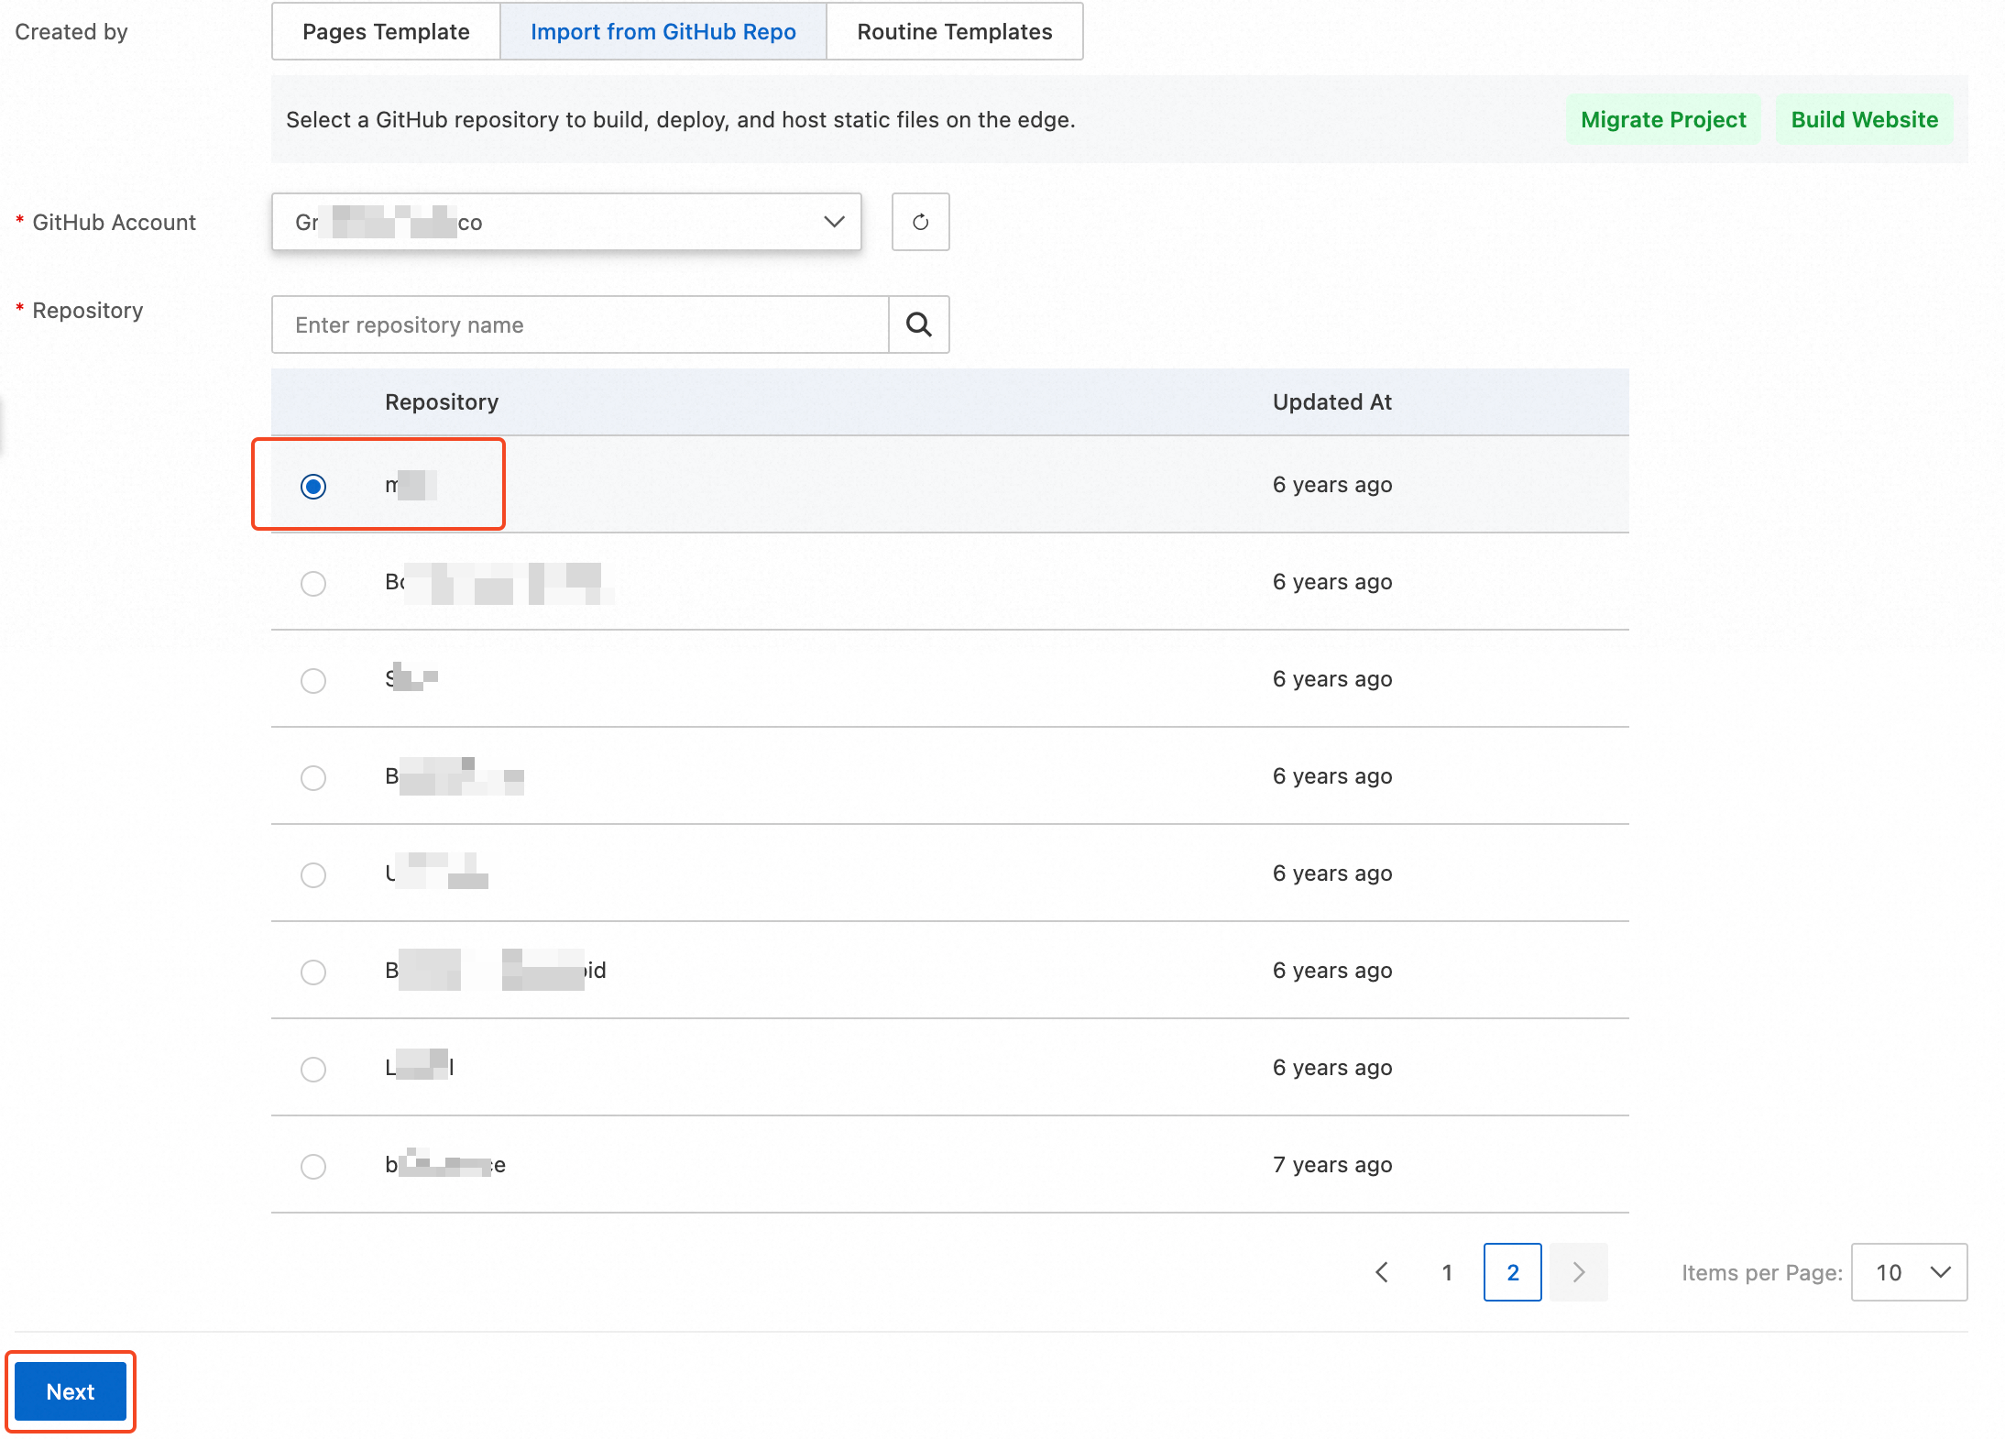This screenshot has width=2005, height=1439.
Task: Select the radio for repository starting with 'U'
Action: tap(313, 874)
